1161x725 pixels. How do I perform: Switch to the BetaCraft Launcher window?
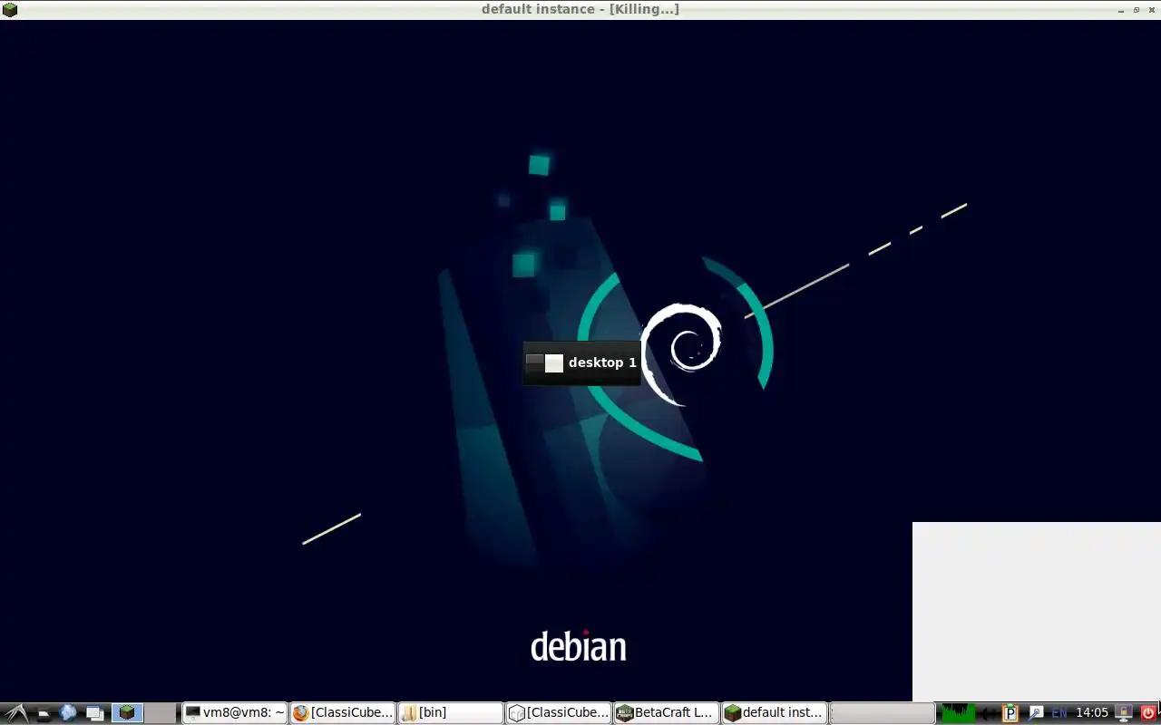667,712
